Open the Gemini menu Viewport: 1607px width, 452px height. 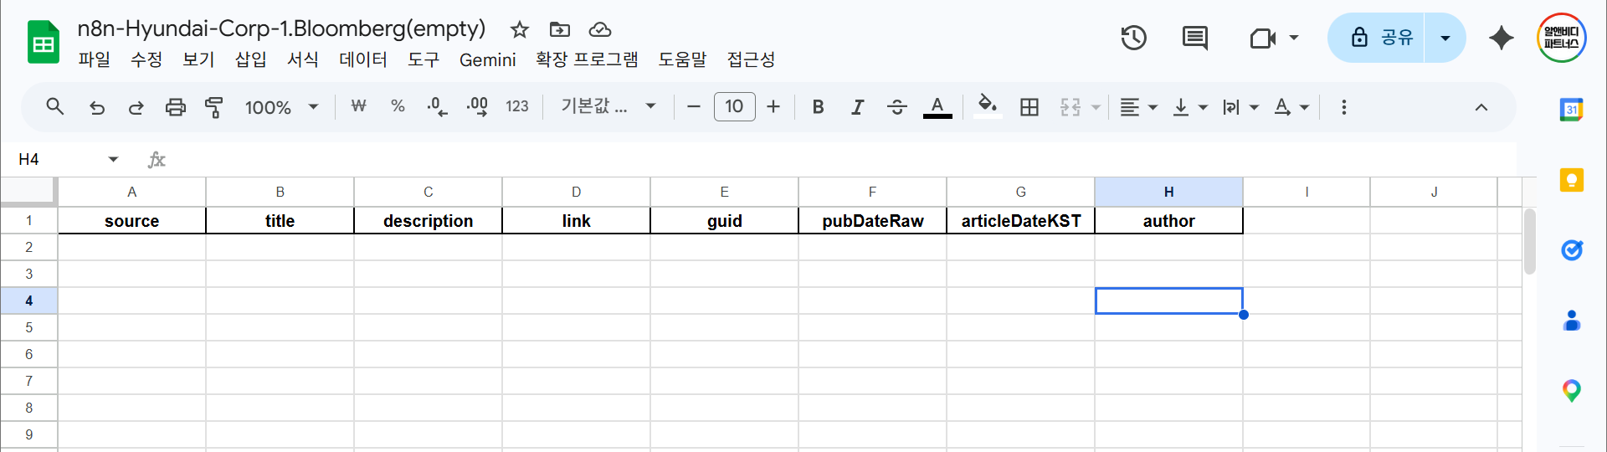tap(488, 59)
